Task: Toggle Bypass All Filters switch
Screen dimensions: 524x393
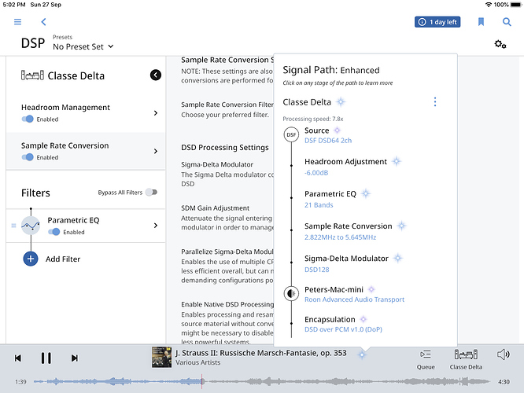Action: [x=151, y=192]
